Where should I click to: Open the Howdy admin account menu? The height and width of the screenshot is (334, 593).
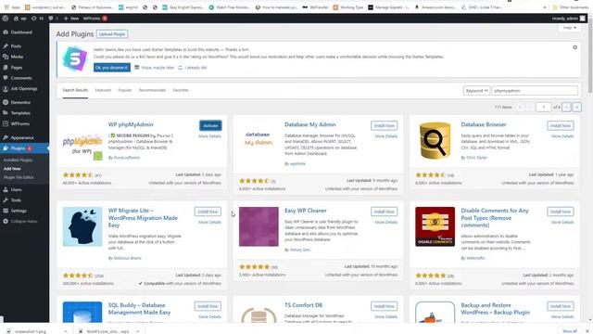click(568, 19)
